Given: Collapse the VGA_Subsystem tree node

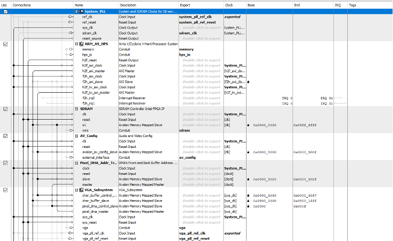Looking at the screenshot, I should (77, 190).
